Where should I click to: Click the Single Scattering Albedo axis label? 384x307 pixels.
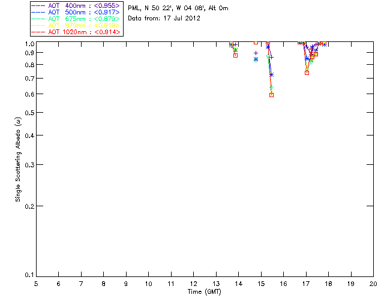pos(18,159)
